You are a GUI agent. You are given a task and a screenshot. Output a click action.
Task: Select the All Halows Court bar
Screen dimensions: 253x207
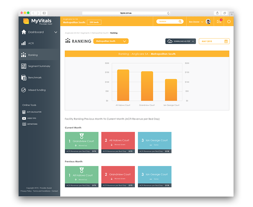pyautogui.click(x=123, y=85)
